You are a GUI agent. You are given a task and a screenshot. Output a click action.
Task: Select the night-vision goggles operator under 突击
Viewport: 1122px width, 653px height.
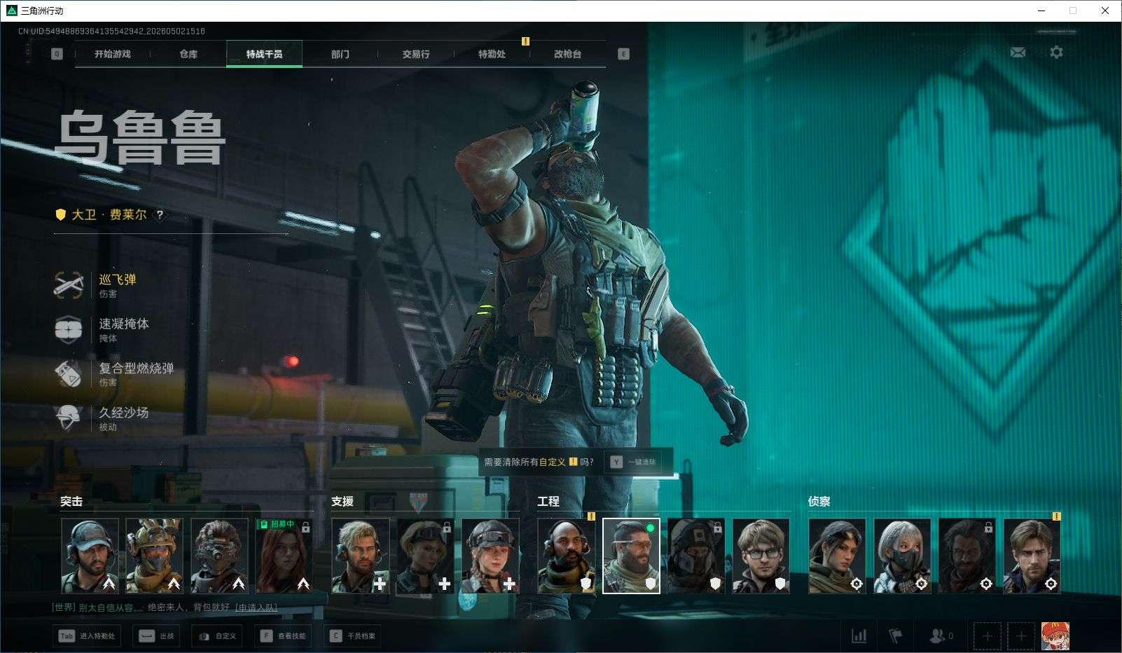220,556
